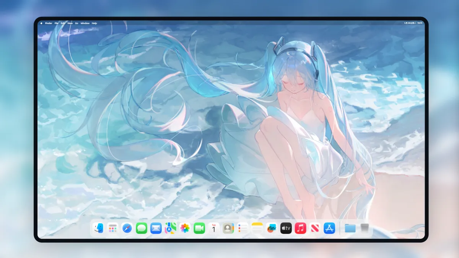The width and height of the screenshot is (459, 258).
Task: Open the Downloads folder in dock
Action: pos(350,229)
